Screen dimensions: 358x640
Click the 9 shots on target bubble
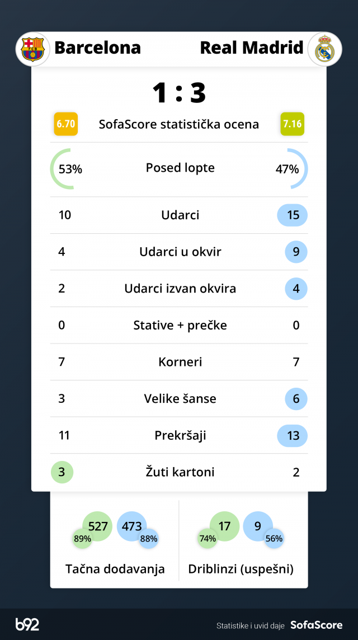(x=296, y=252)
